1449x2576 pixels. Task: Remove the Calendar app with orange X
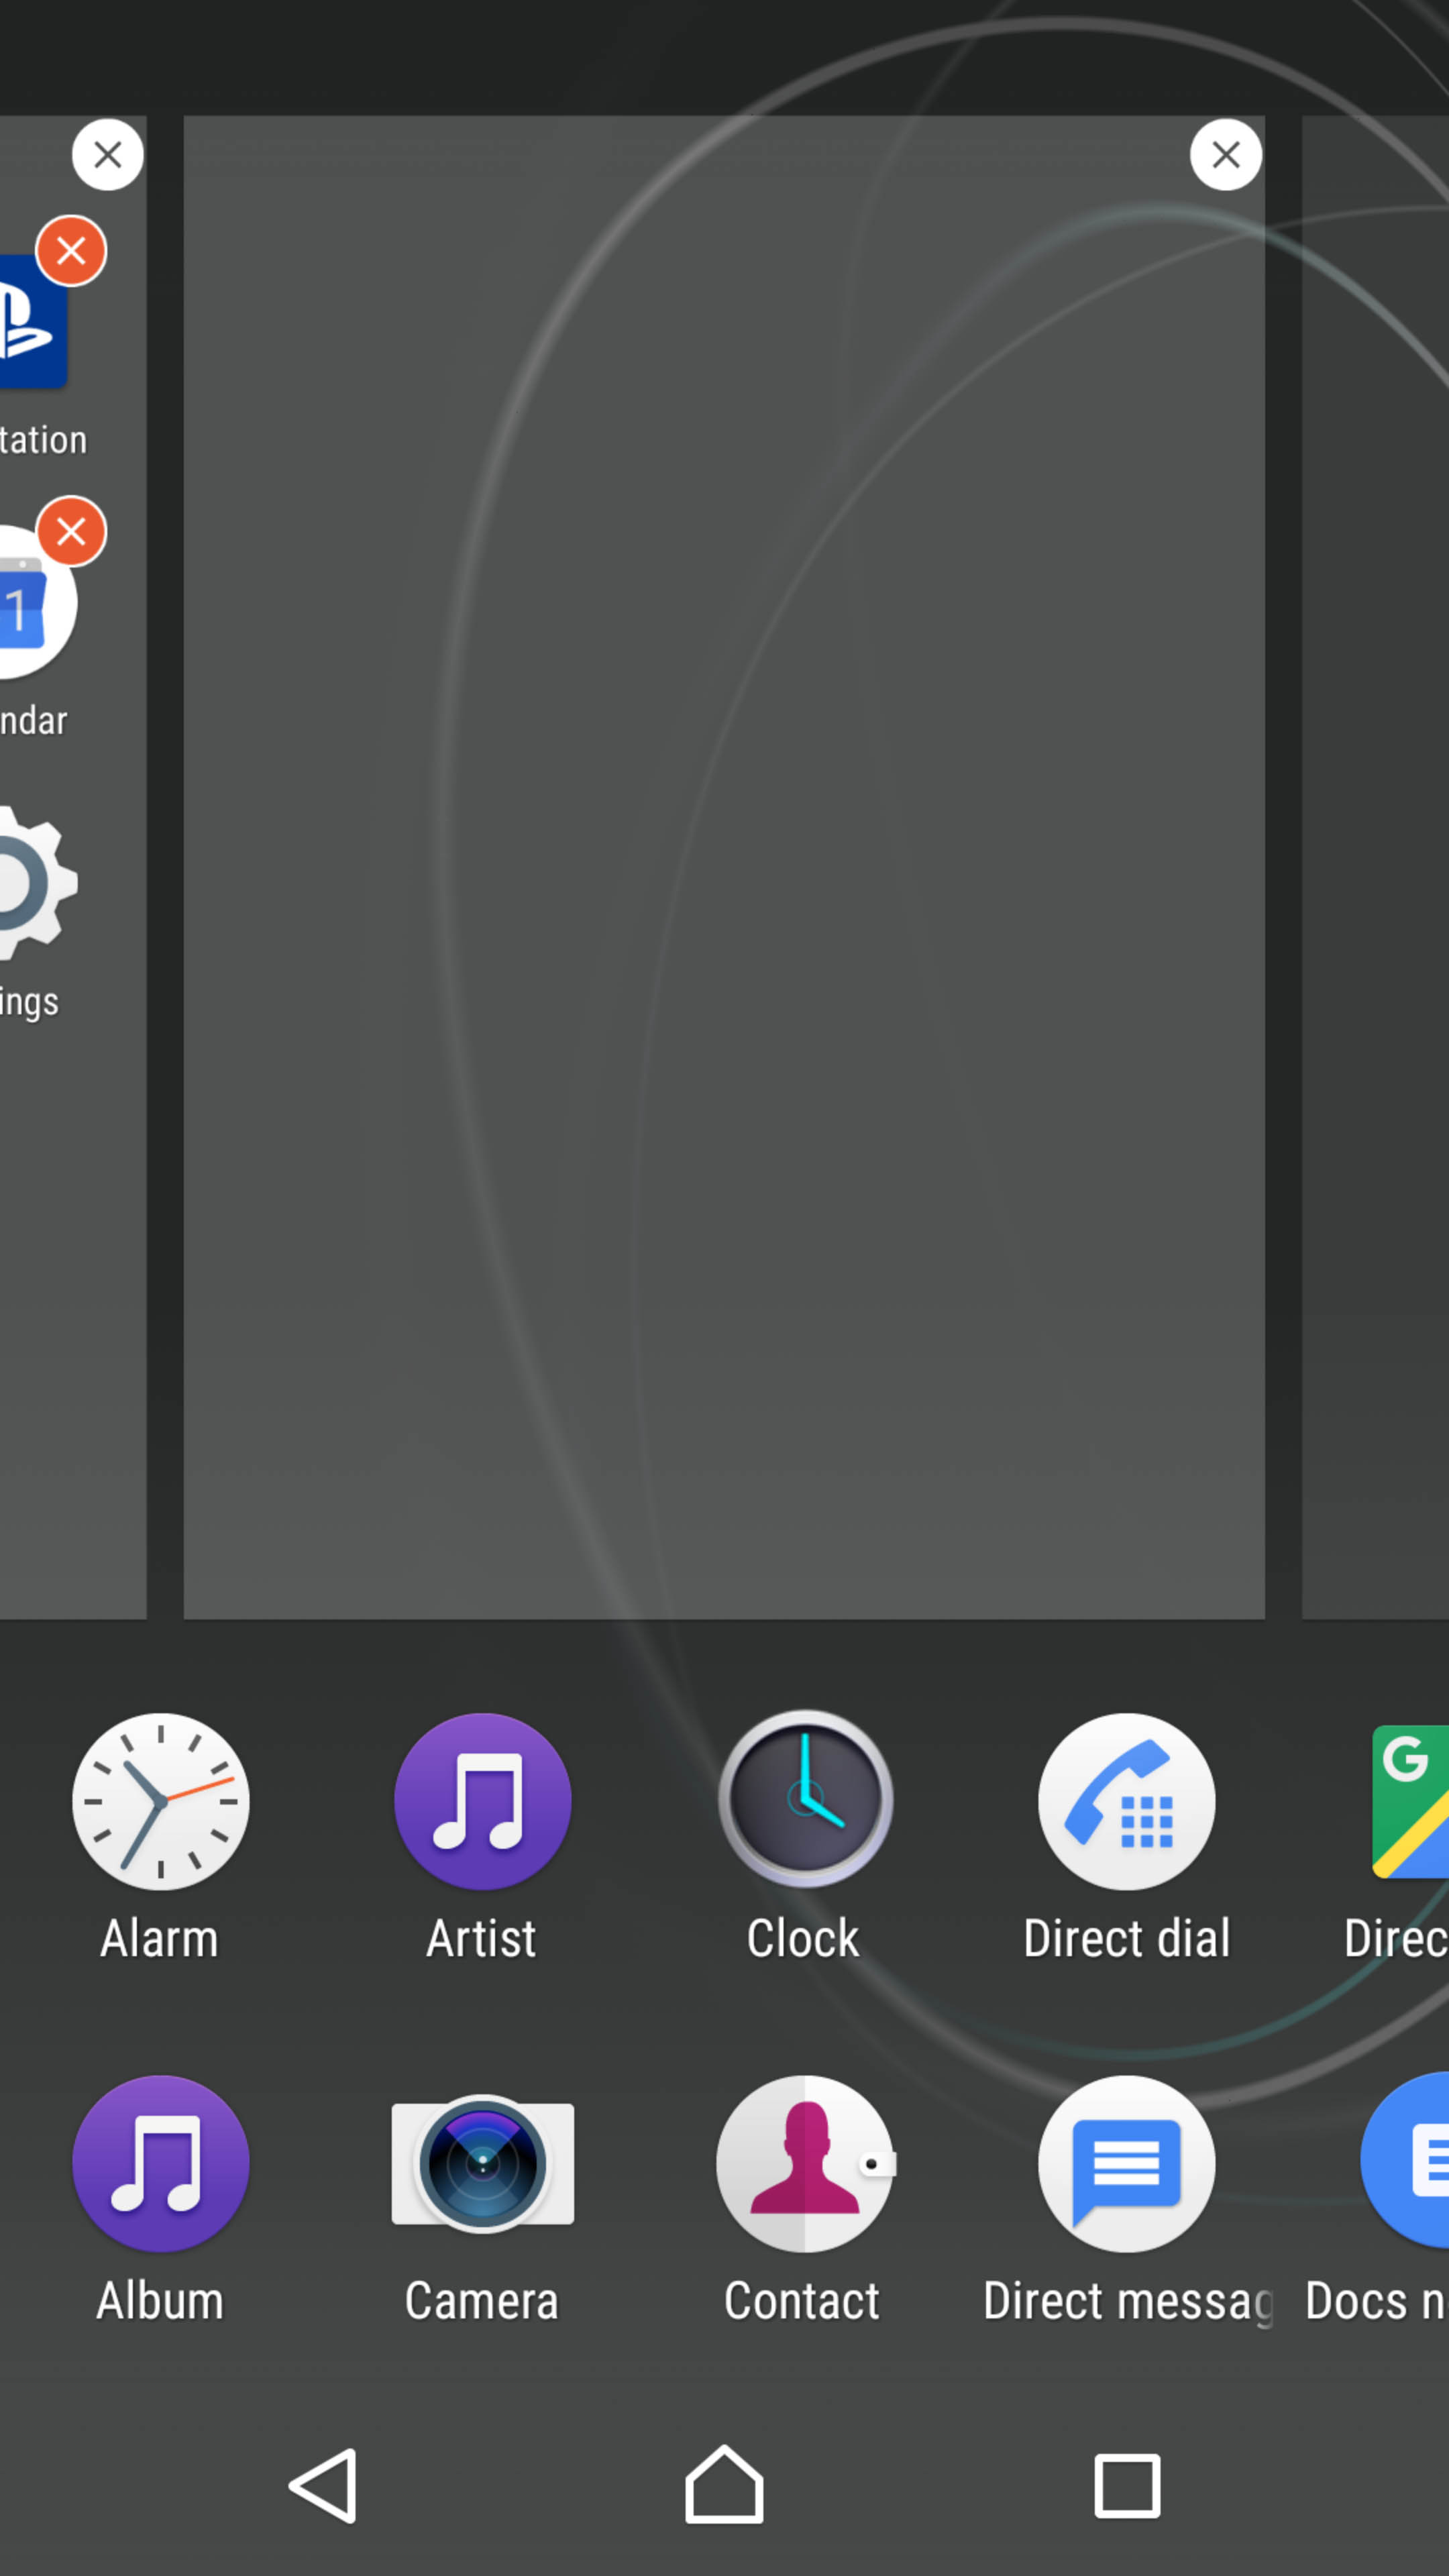tap(71, 531)
